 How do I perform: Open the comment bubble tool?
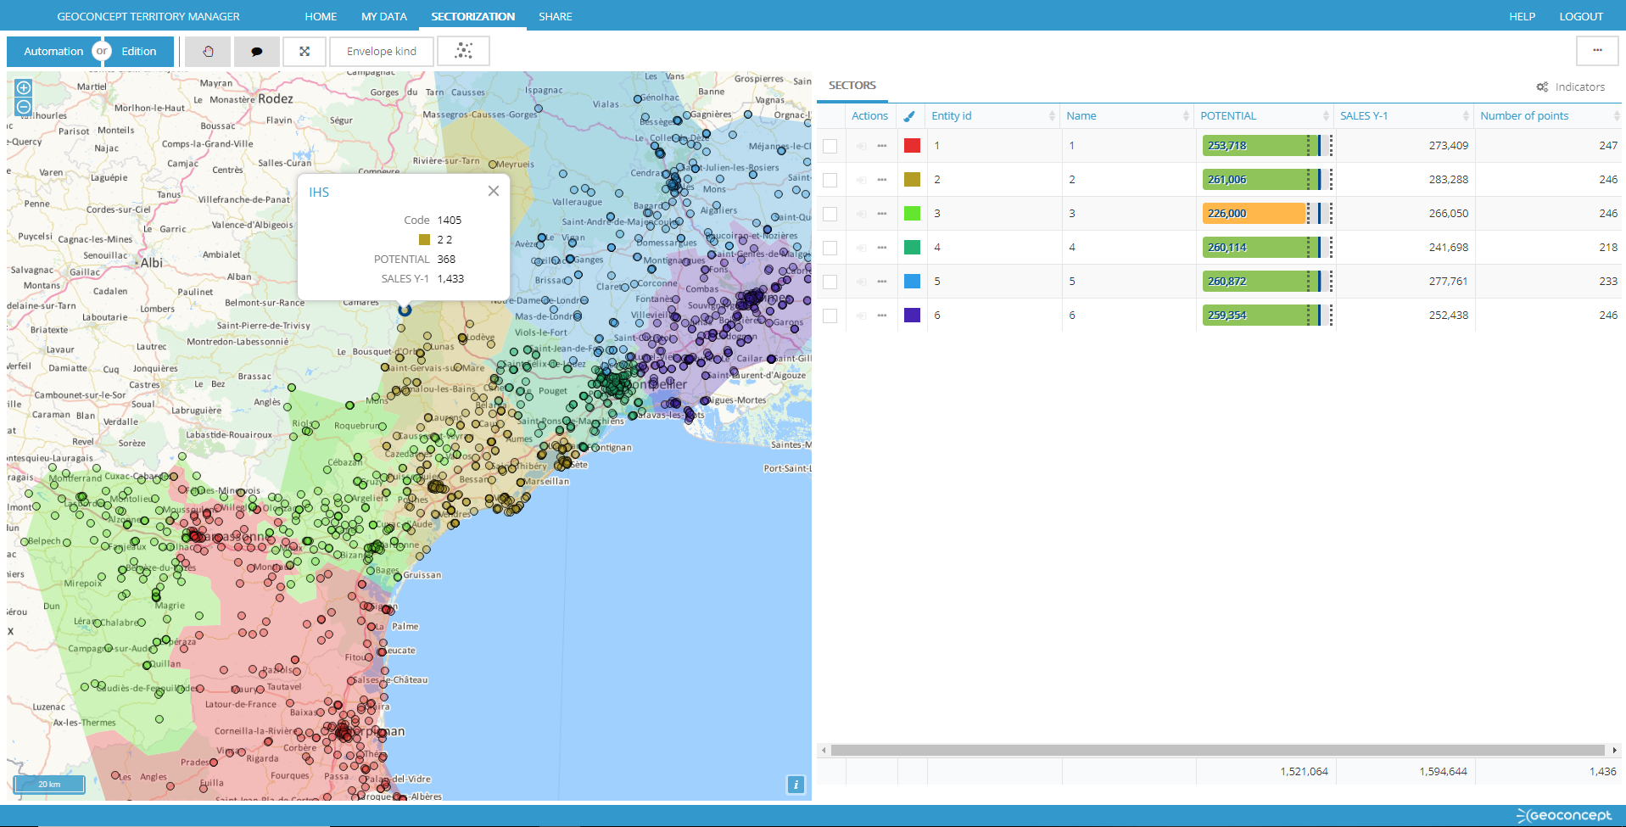256,51
